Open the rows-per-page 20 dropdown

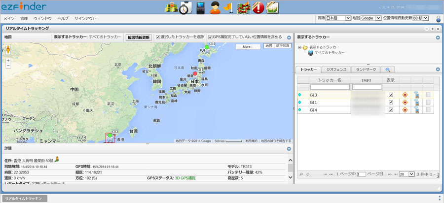click(x=407, y=174)
